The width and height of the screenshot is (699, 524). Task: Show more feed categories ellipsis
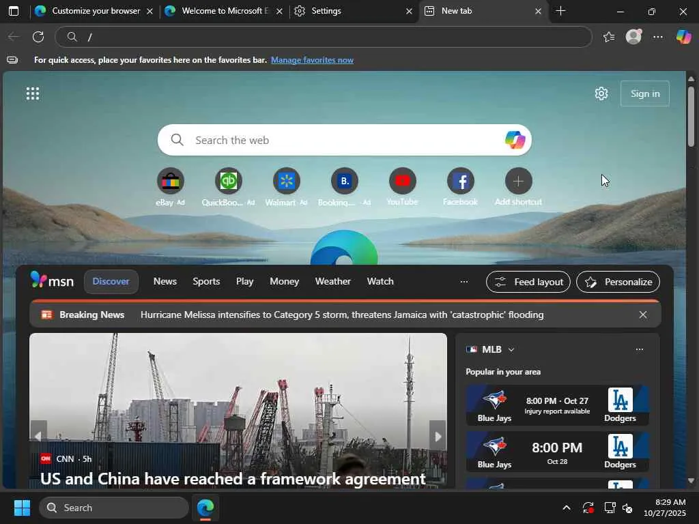[x=464, y=282]
